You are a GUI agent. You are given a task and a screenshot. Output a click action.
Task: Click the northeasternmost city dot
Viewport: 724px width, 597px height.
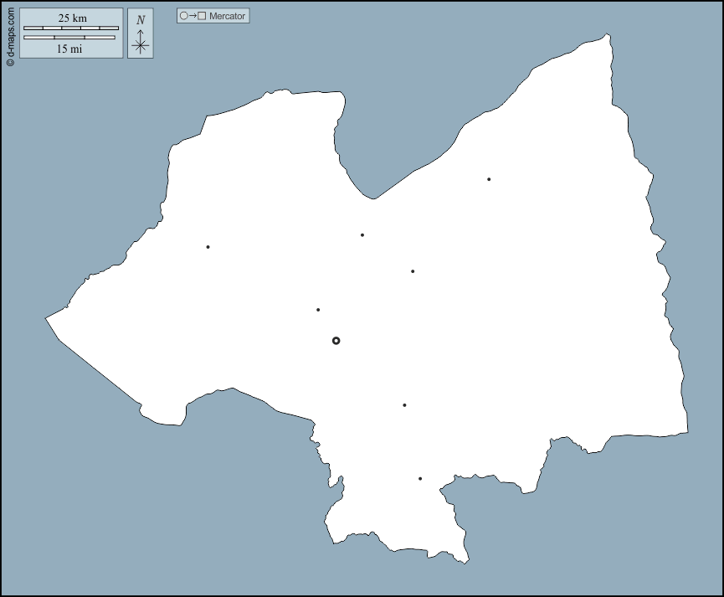click(489, 179)
